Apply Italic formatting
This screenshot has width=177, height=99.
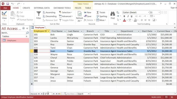point(128,16)
